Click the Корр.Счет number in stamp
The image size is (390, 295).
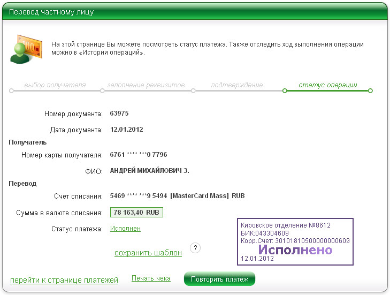pos(312,241)
